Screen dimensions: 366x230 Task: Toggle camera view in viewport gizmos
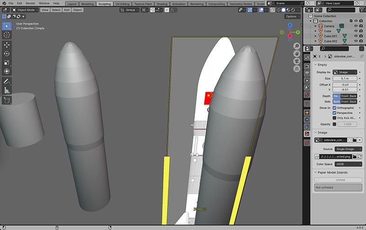pos(297,61)
